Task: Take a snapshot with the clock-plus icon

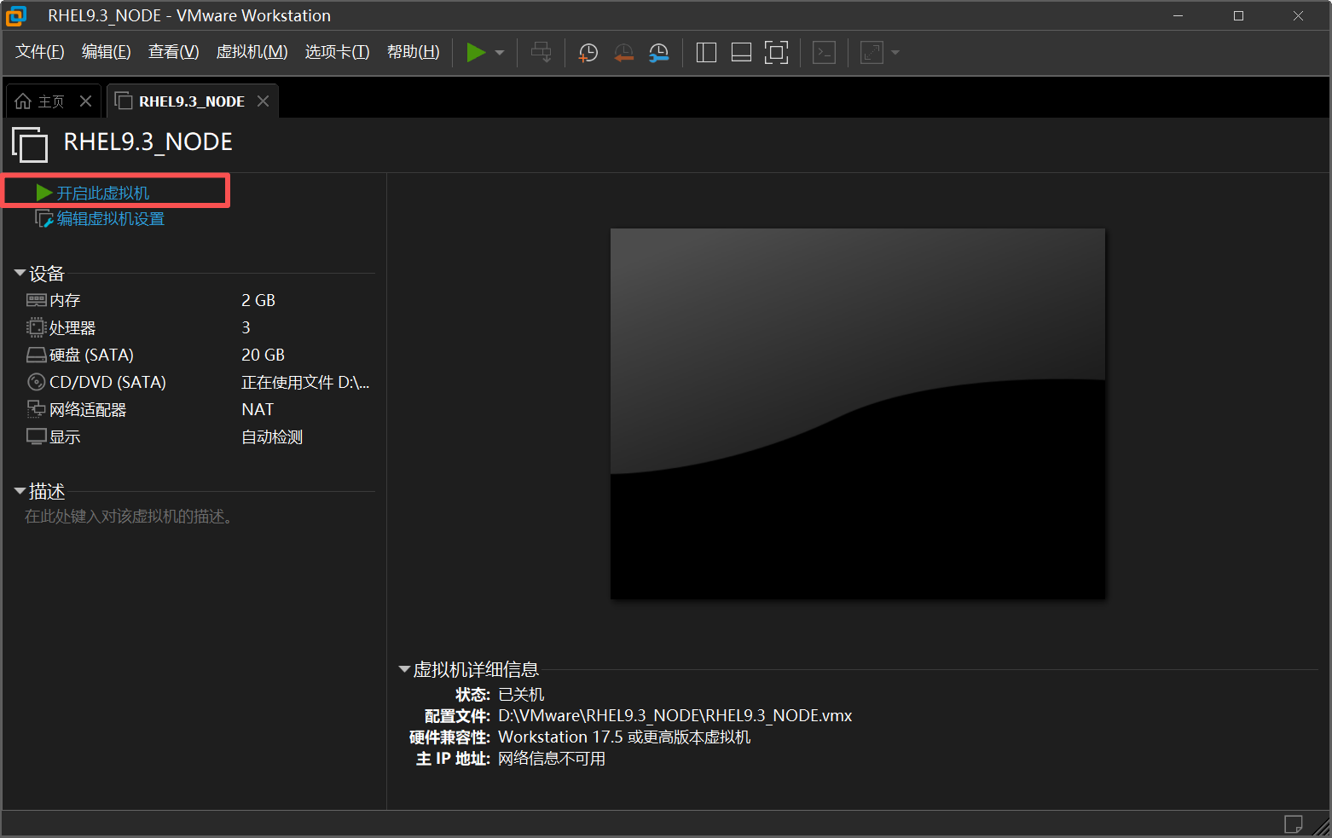Action: (588, 53)
